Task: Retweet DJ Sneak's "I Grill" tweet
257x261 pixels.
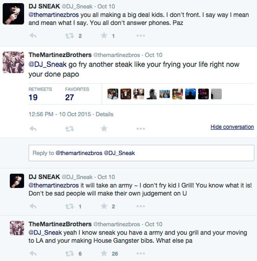Action: coord(69,206)
